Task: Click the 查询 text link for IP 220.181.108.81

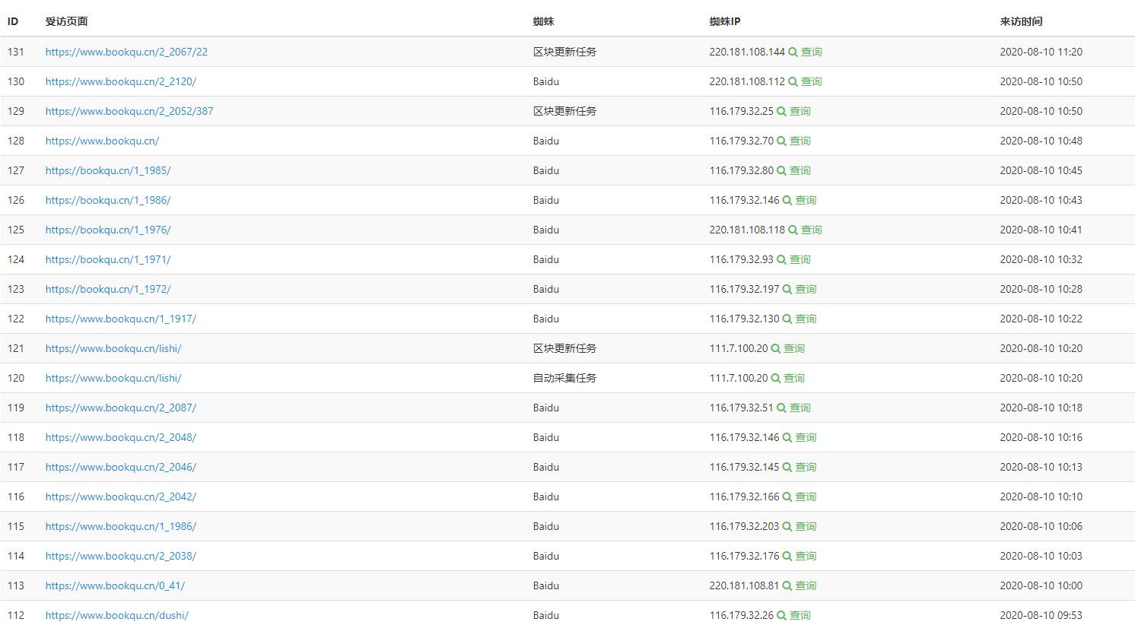Action: tap(806, 585)
